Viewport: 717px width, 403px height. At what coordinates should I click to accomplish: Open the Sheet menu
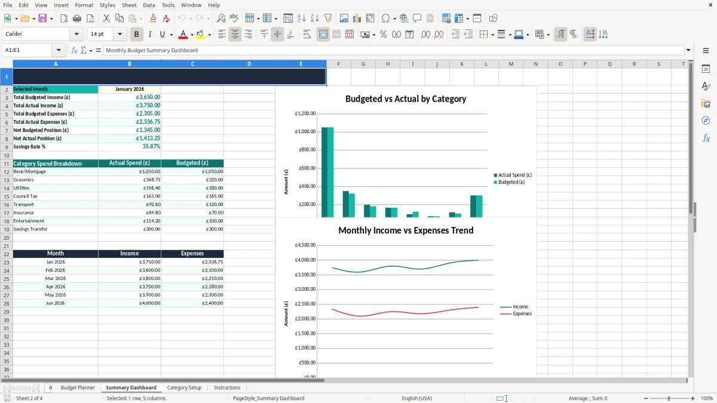click(129, 5)
